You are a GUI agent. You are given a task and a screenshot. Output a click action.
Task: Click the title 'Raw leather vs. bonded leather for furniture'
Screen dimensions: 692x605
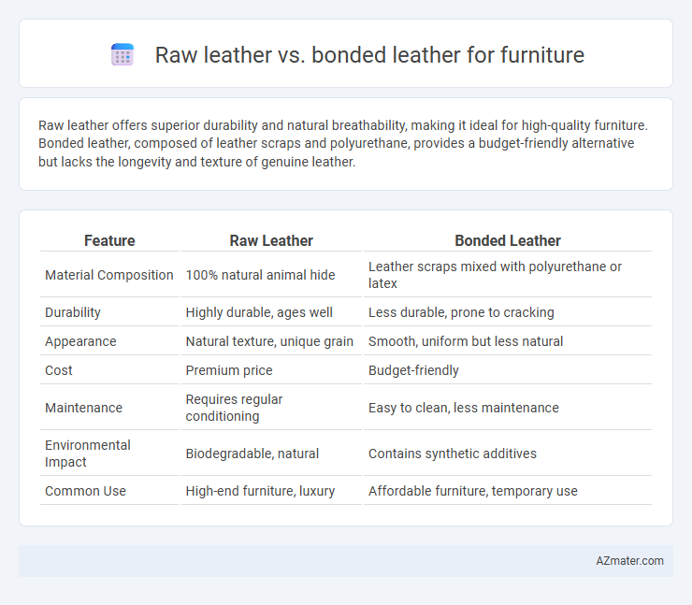pyautogui.click(x=369, y=55)
